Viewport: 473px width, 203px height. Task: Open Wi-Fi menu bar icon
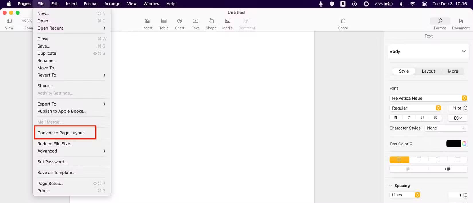pyautogui.click(x=413, y=4)
